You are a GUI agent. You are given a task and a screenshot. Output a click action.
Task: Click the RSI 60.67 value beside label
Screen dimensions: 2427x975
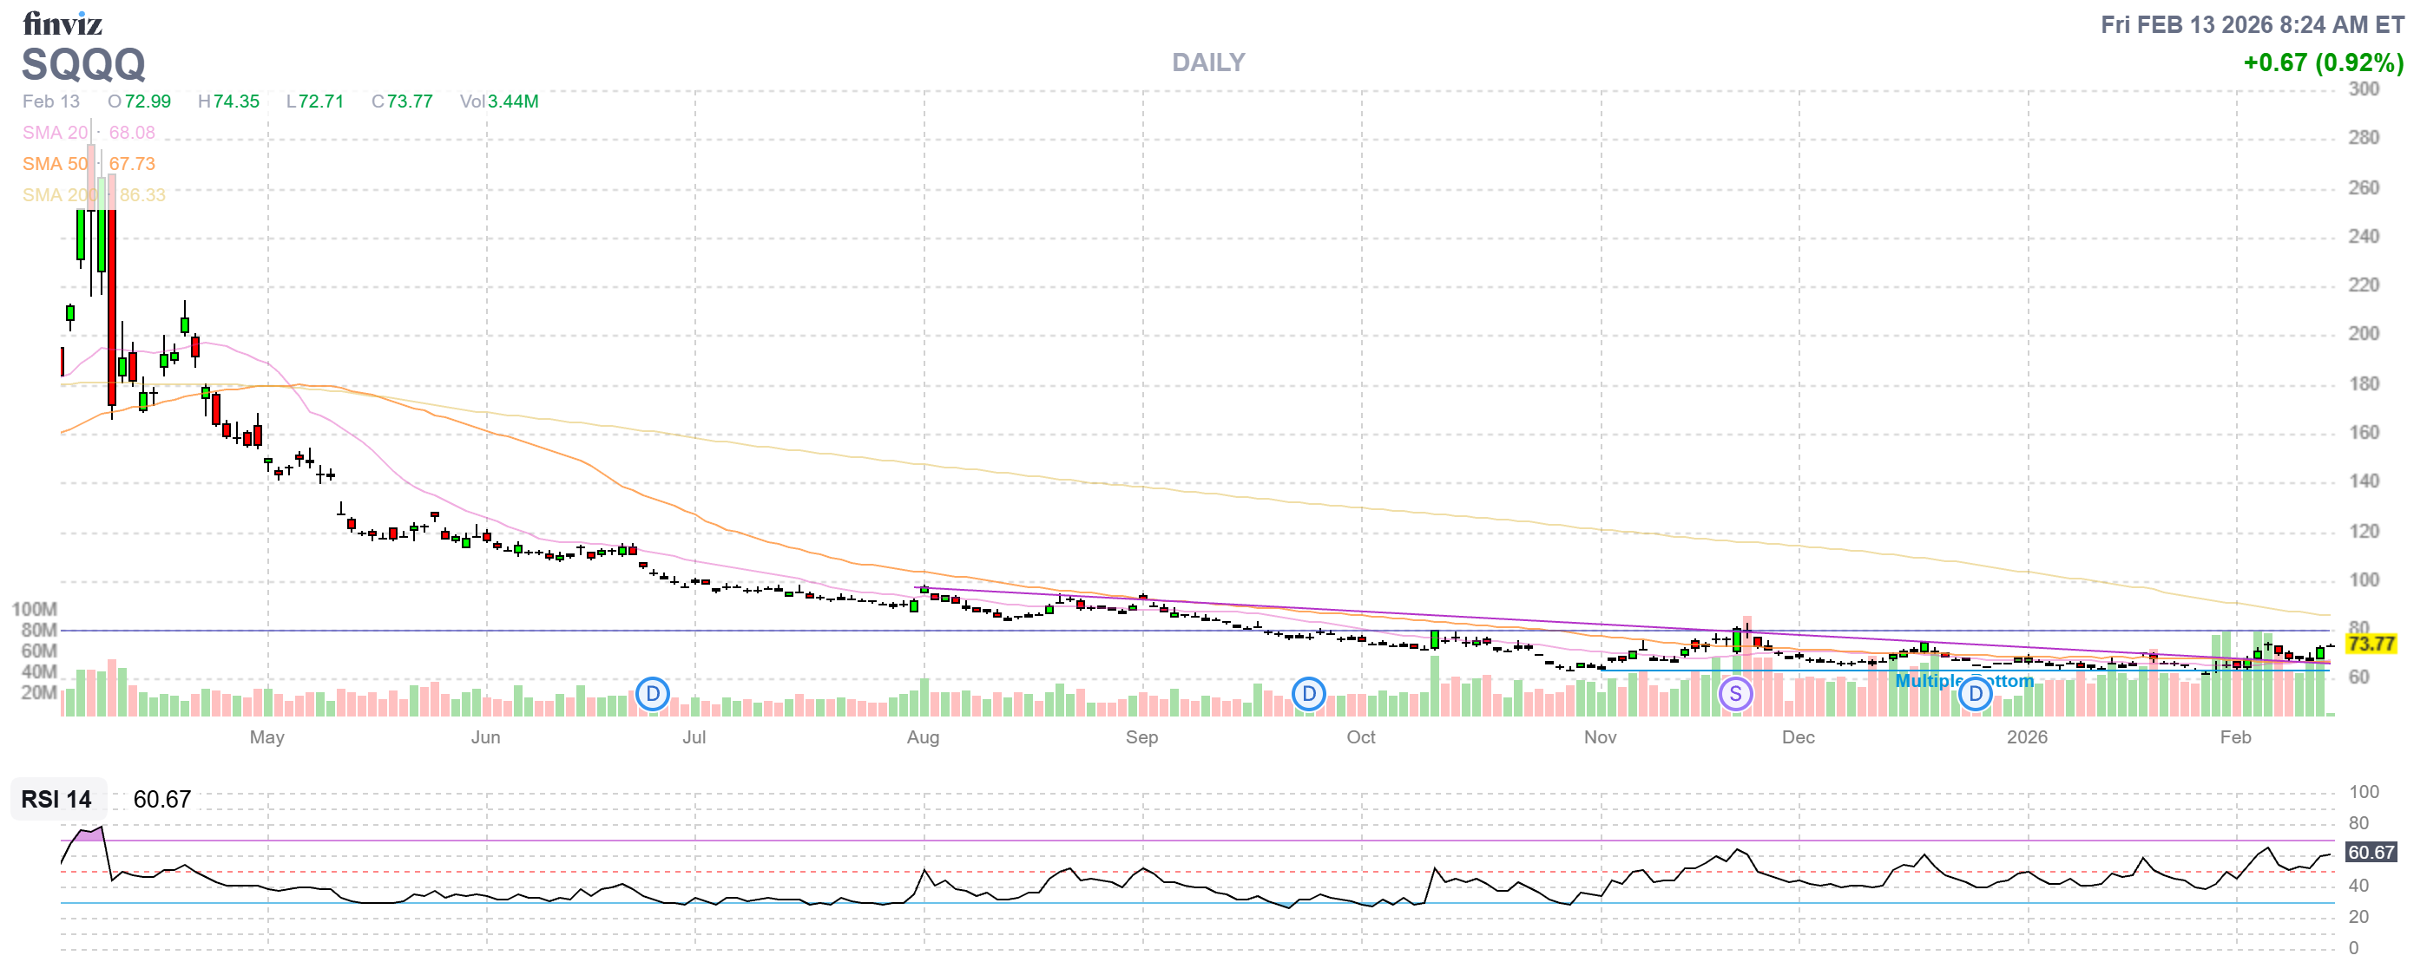coord(161,799)
